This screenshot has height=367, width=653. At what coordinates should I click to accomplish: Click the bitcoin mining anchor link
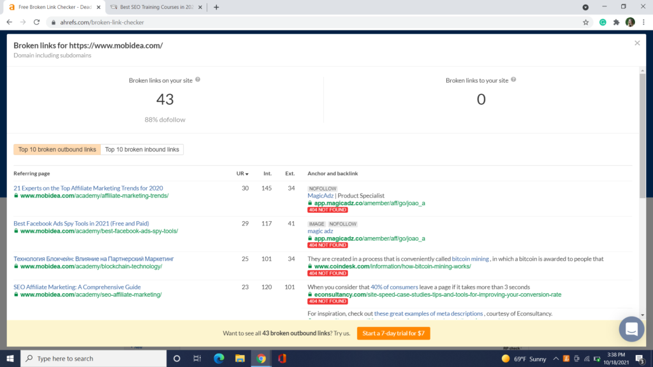470,259
